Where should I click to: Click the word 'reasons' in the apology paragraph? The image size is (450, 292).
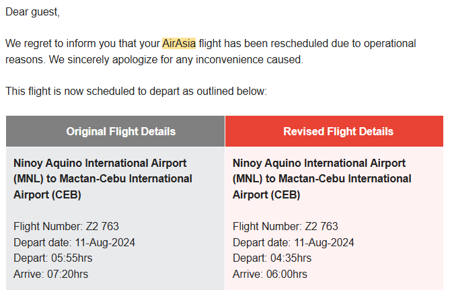[25, 60]
